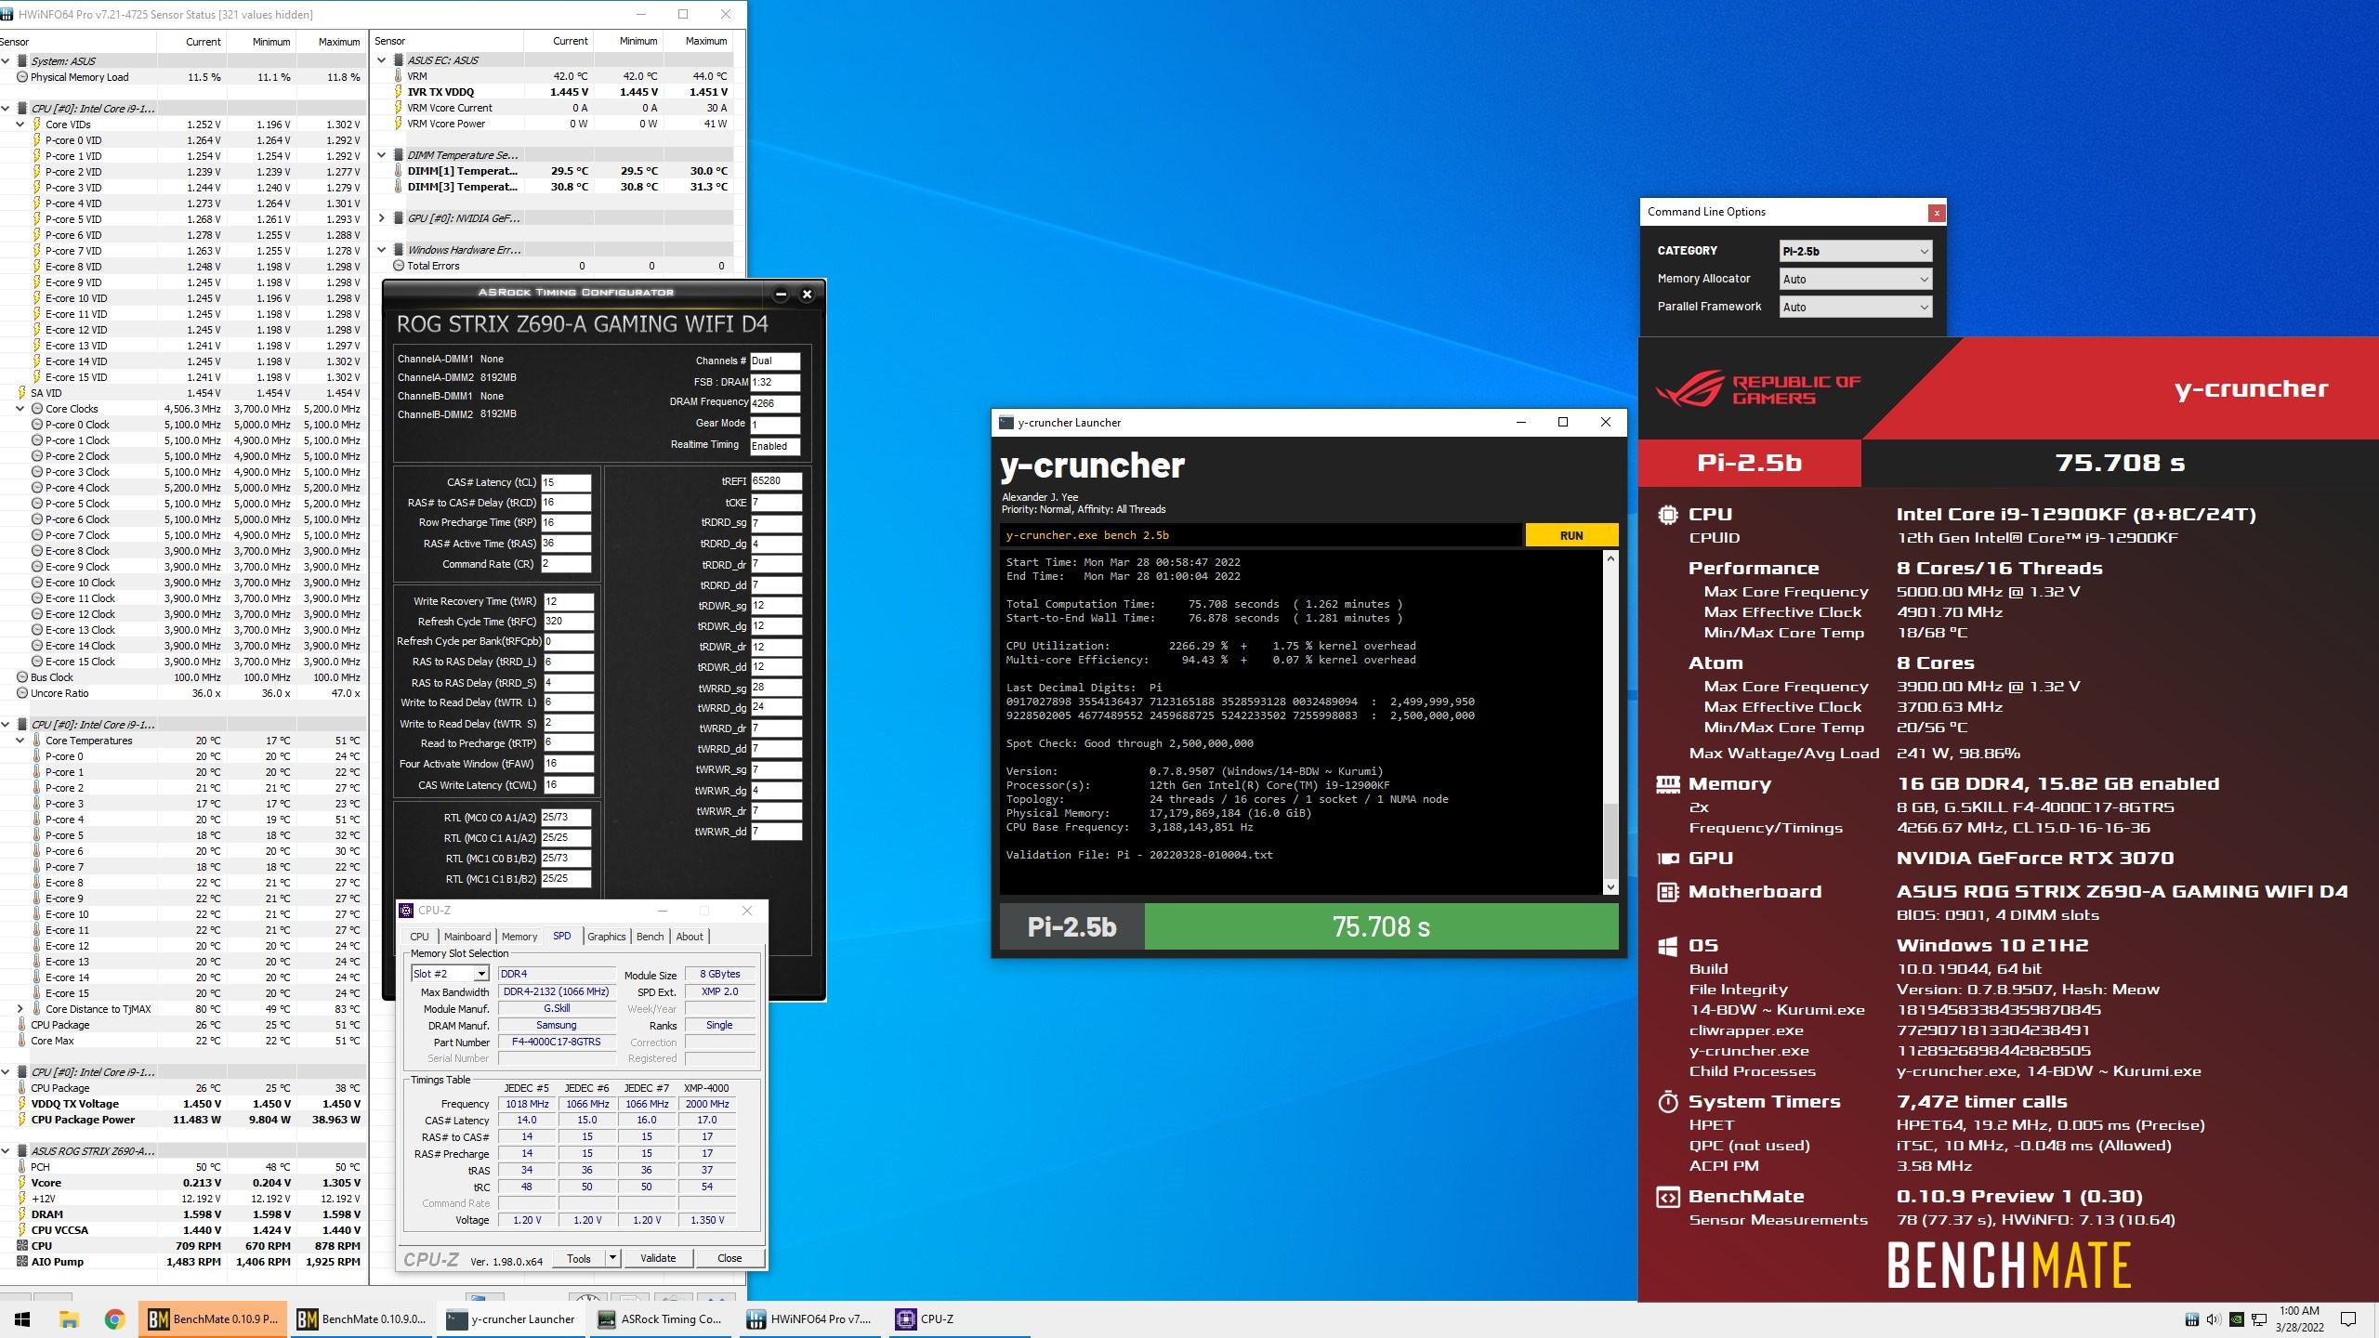Viewport: 2379px width, 1338px height.
Task: Open the Windows notification center
Action: pyautogui.click(x=2348, y=1319)
